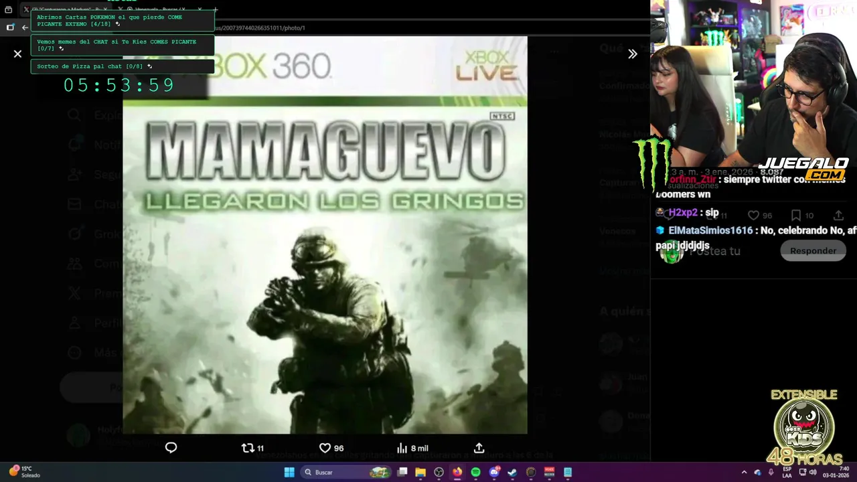Viewport: 857px width, 482px height.
Task: Click the microphone tray icon
Action: 771,473
